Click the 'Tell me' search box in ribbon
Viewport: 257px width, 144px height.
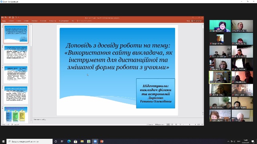point(85,21)
